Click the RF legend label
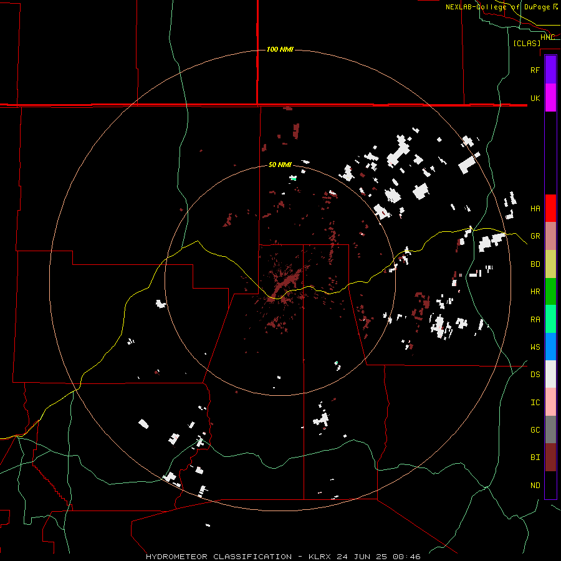Image resolution: width=561 pixels, height=561 pixels. click(x=535, y=70)
